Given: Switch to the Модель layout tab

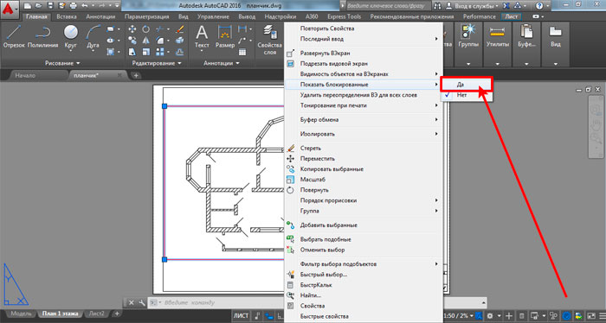Looking at the screenshot, I should pyautogui.click(x=21, y=313).
